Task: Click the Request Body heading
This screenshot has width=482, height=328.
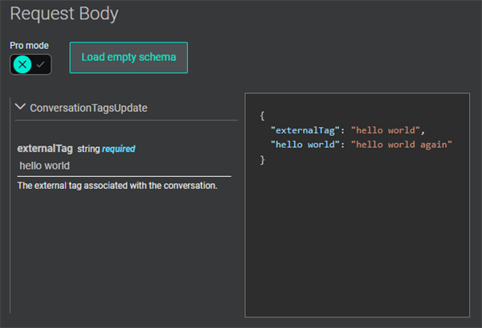Action: click(x=63, y=14)
